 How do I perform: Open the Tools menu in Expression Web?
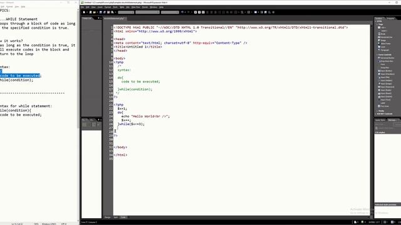coord(115,7)
